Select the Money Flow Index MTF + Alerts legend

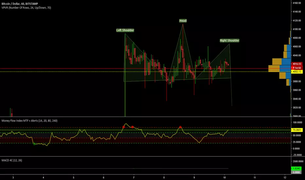point(29,121)
